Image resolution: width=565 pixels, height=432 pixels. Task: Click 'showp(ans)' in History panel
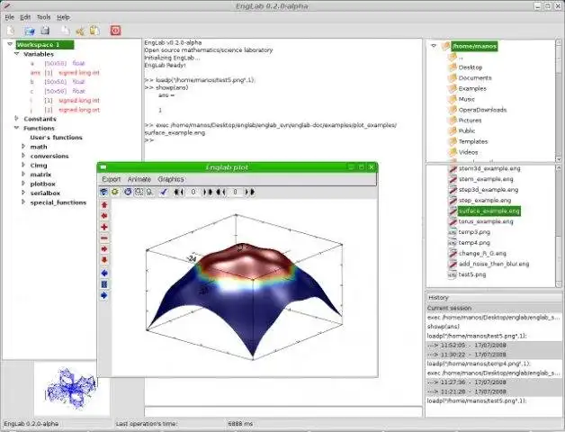tap(444, 327)
